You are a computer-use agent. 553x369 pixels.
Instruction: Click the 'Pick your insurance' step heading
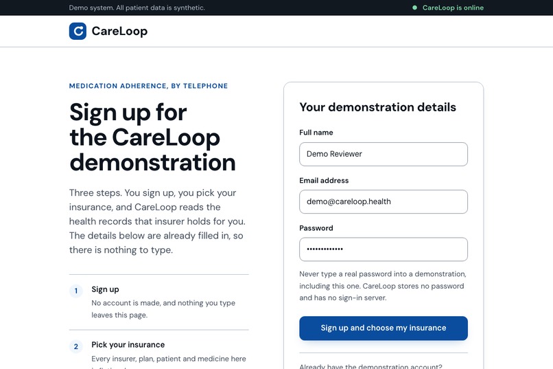[128, 345]
